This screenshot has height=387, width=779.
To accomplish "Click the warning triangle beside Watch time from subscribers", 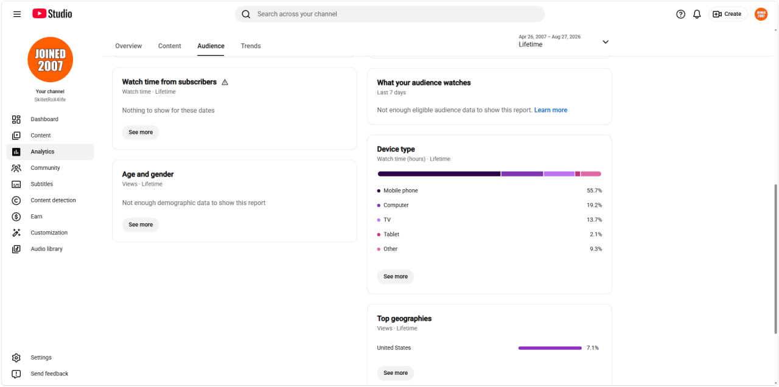I will point(225,82).
